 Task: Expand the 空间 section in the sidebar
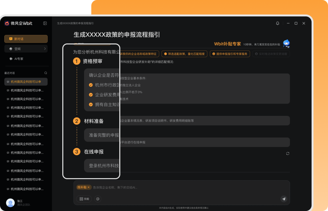click(x=26, y=48)
